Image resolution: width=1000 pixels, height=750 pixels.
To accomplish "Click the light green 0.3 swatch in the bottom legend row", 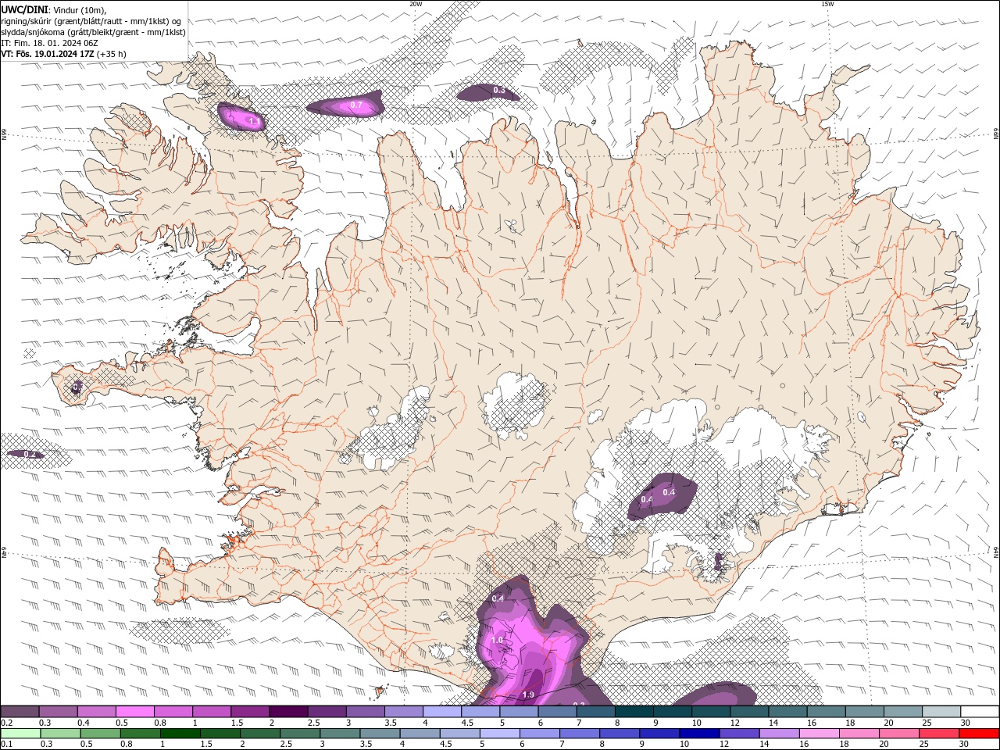I will click(60, 734).
